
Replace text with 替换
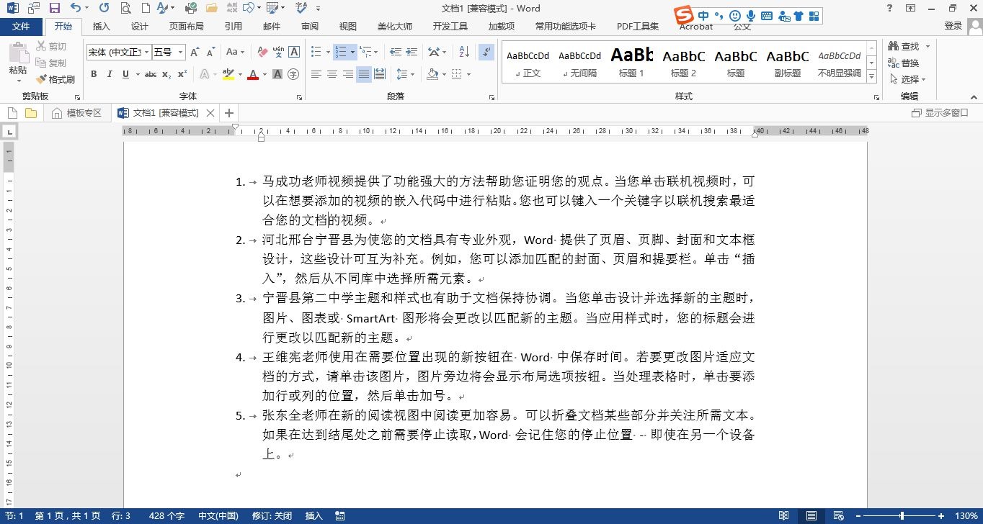(904, 63)
